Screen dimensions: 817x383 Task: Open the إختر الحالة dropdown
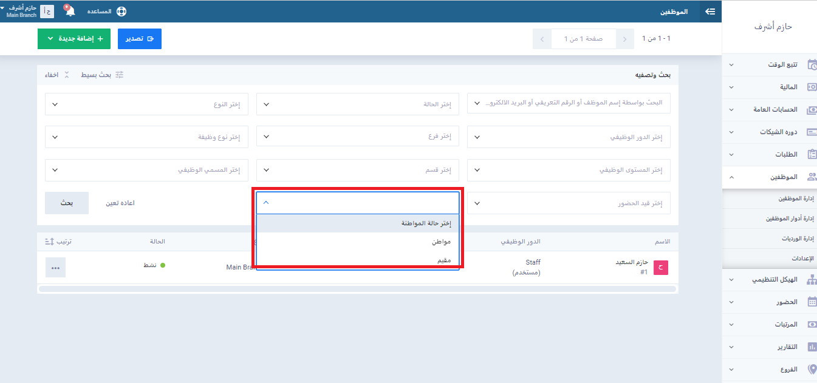click(x=358, y=104)
